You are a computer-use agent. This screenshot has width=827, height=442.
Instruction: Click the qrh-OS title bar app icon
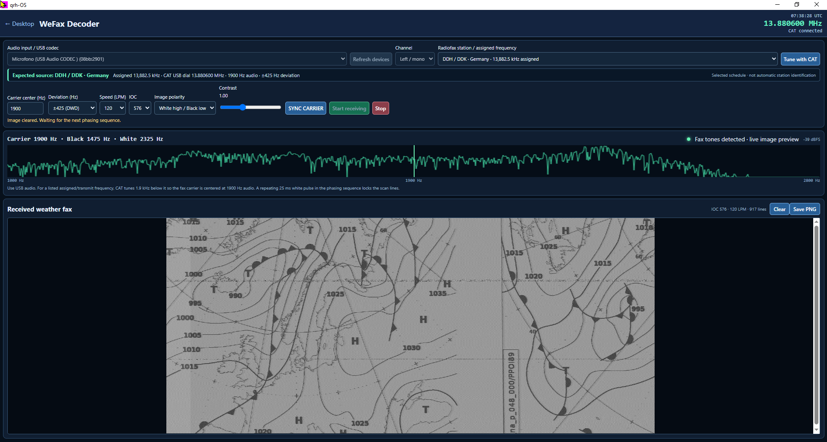click(x=4, y=5)
